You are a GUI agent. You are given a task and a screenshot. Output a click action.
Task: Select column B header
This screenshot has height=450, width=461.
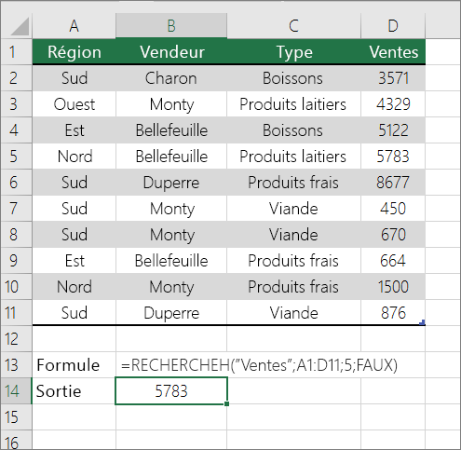[x=171, y=26]
